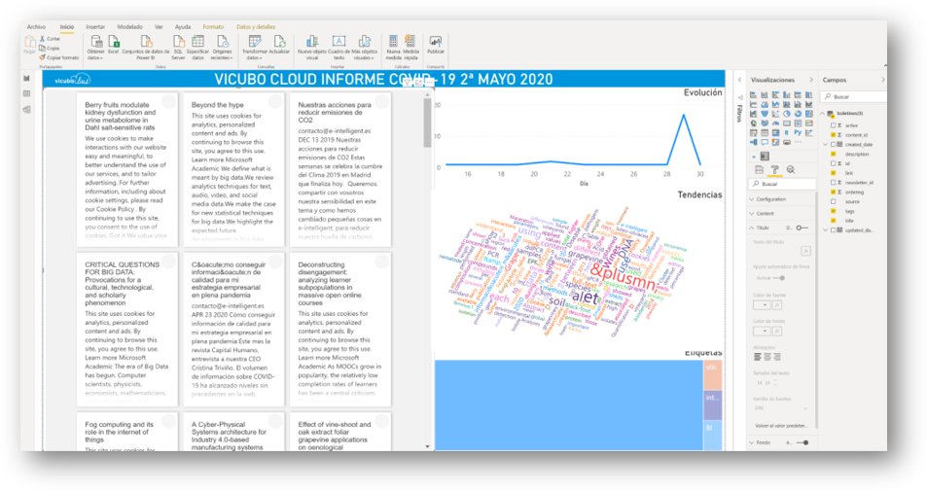Uncheck the description field checkbox
This screenshot has height=491, width=927.
click(x=833, y=154)
